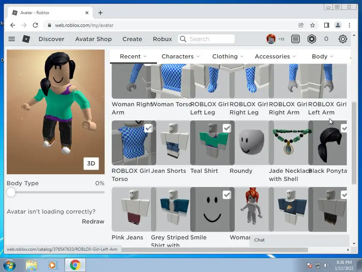The image size is (362, 272).
Task: Select the Jean Shorts thumbnail
Action: pos(173,143)
